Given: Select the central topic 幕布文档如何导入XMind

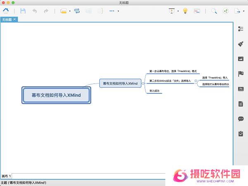Looking at the screenshot, I should pyautogui.click(x=56, y=95).
